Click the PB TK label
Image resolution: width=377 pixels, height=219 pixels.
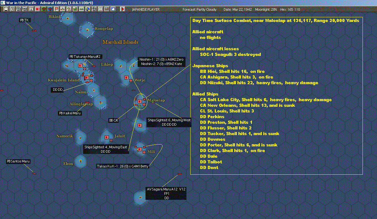pyautogui.click(x=25, y=20)
